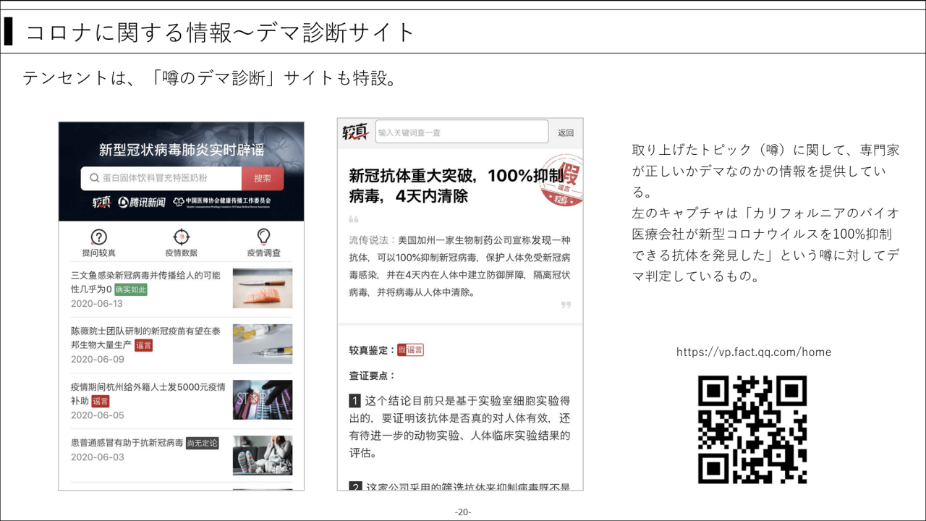The height and width of the screenshot is (521, 926).
Task: Click the 提问较真 question mark icon
Action: [x=98, y=237]
